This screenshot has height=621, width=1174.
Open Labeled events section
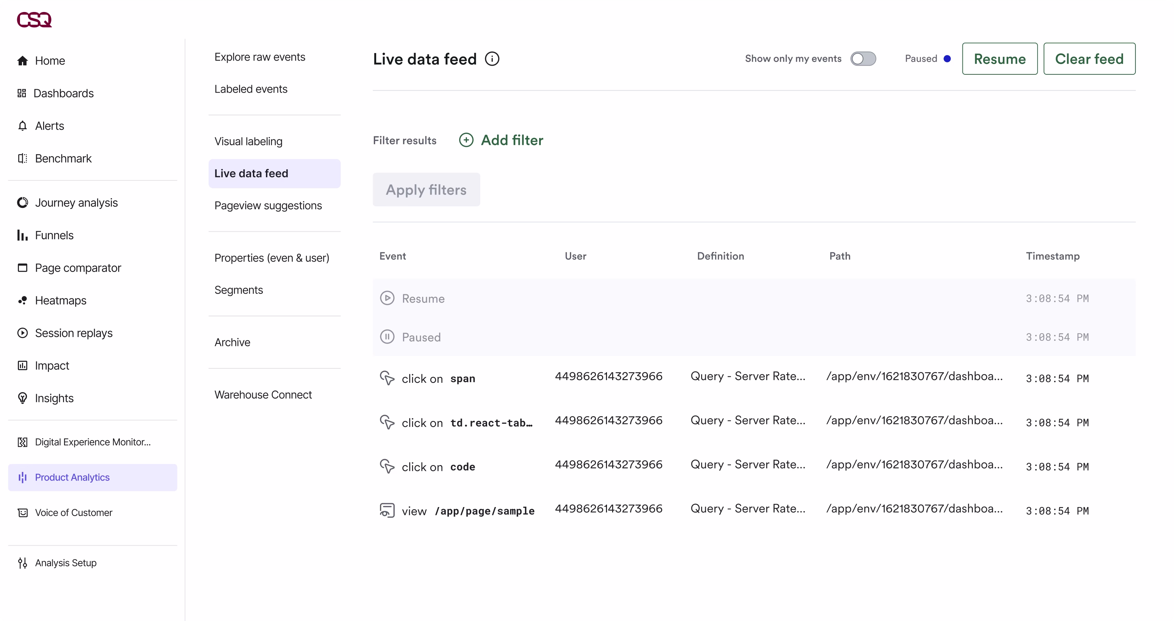point(251,89)
